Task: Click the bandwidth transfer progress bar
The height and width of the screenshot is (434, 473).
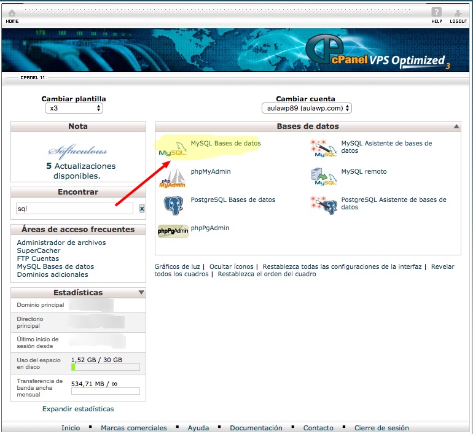Action: (106, 391)
